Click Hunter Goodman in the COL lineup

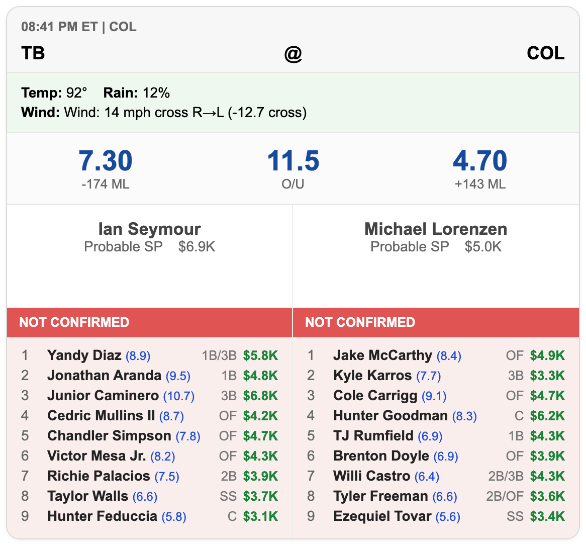pyautogui.click(x=390, y=416)
